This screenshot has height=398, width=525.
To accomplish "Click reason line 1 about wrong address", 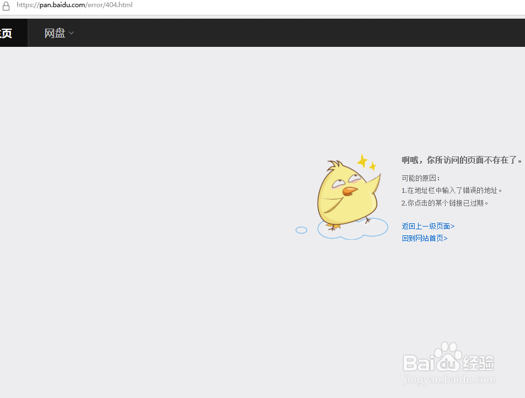I will click(x=453, y=190).
